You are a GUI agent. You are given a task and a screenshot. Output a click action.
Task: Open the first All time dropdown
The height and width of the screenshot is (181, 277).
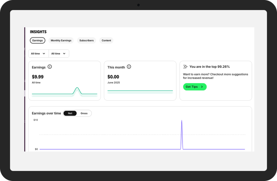[38, 54]
